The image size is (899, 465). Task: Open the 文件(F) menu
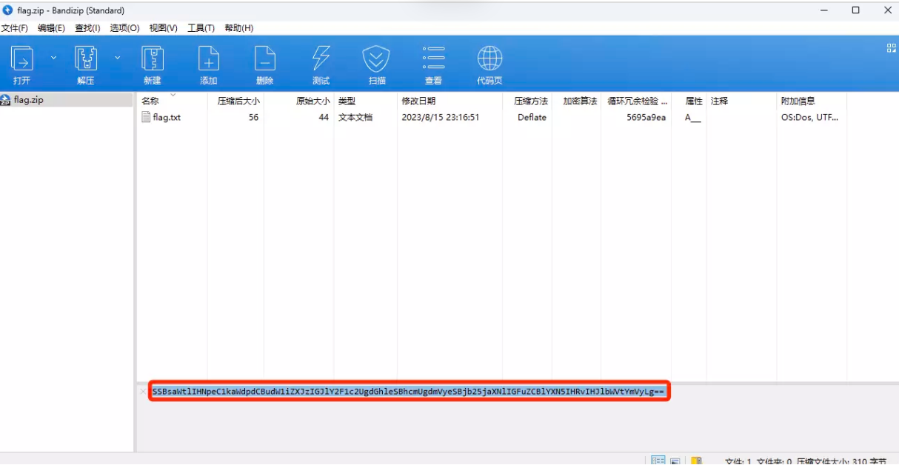coord(14,28)
